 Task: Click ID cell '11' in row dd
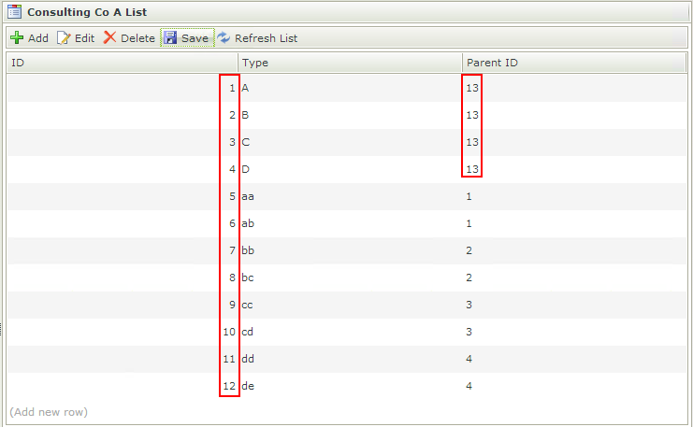coord(229,359)
